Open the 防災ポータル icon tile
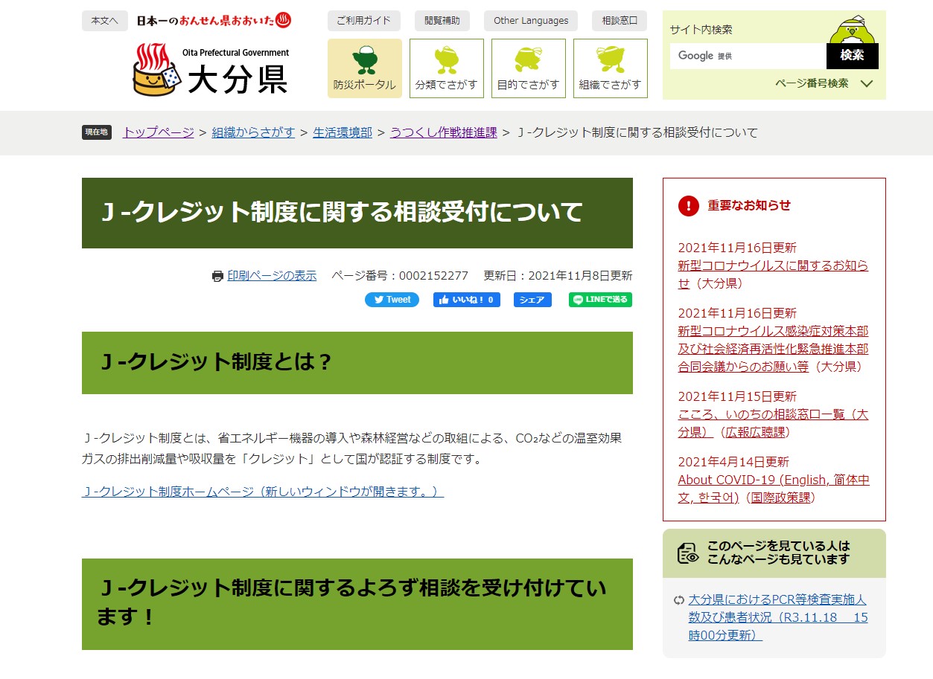The width and height of the screenshot is (933, 679). (365, 68)
